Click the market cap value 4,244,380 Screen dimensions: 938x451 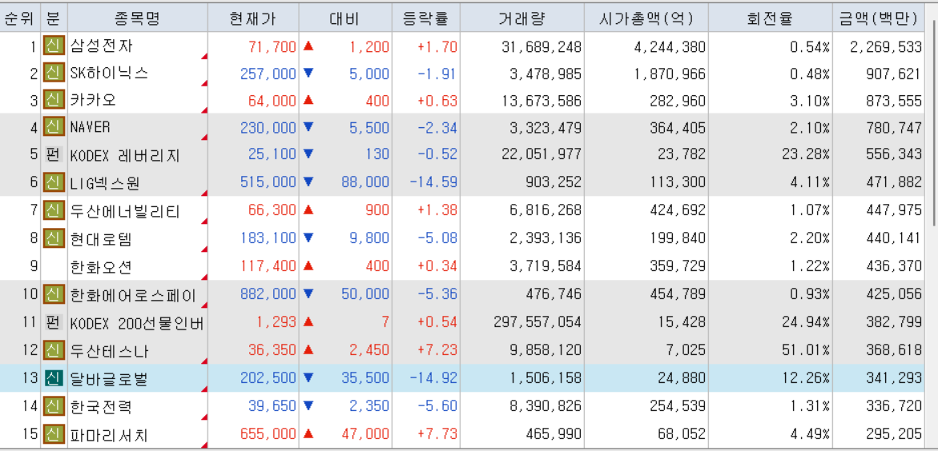pos(670,46)
